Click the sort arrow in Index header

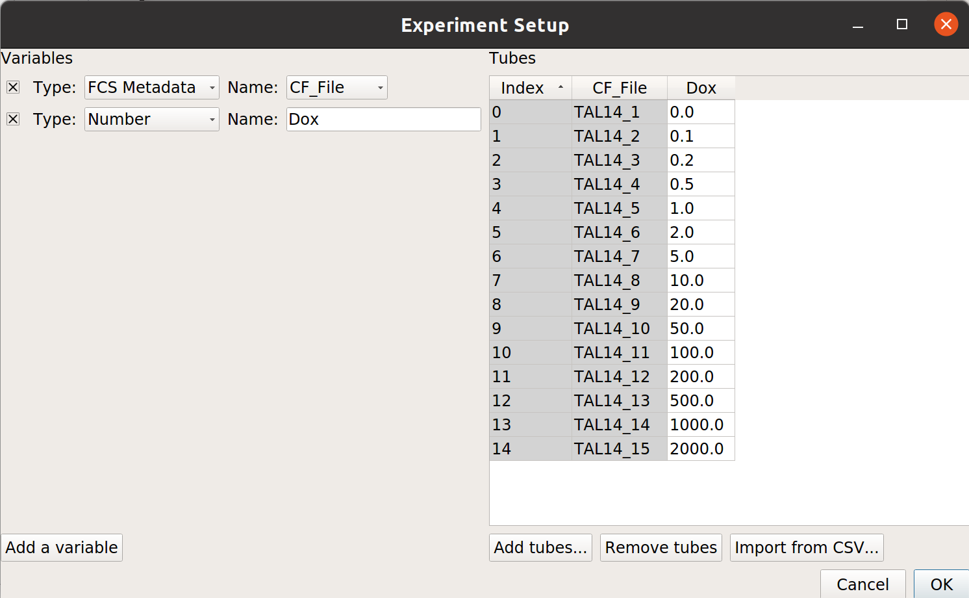click(x=560, y=87)
